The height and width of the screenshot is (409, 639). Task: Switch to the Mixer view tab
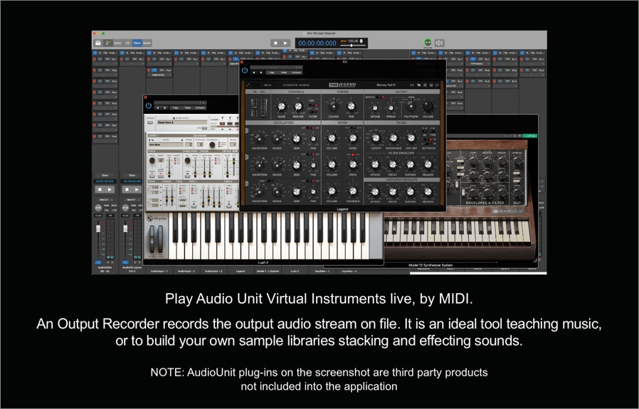(x=137, y=43)
